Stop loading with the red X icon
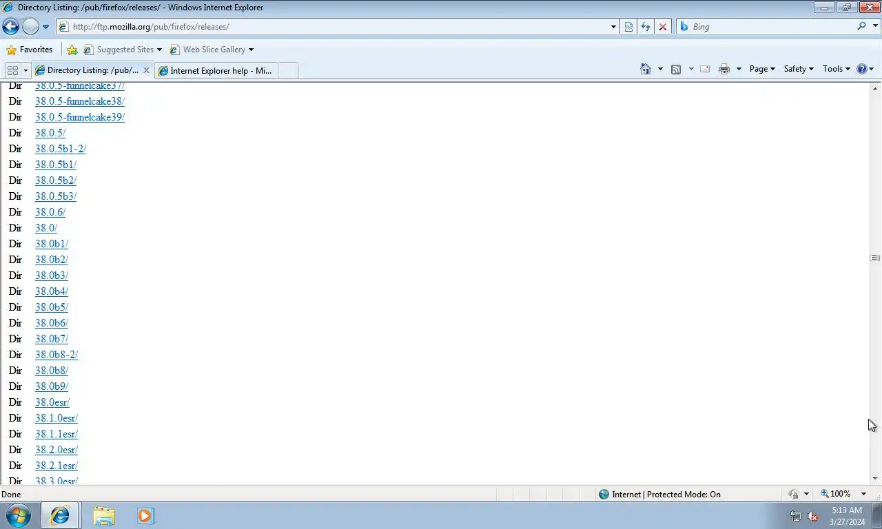The height and width of the screenshot is (529, 882). point(663,27)
